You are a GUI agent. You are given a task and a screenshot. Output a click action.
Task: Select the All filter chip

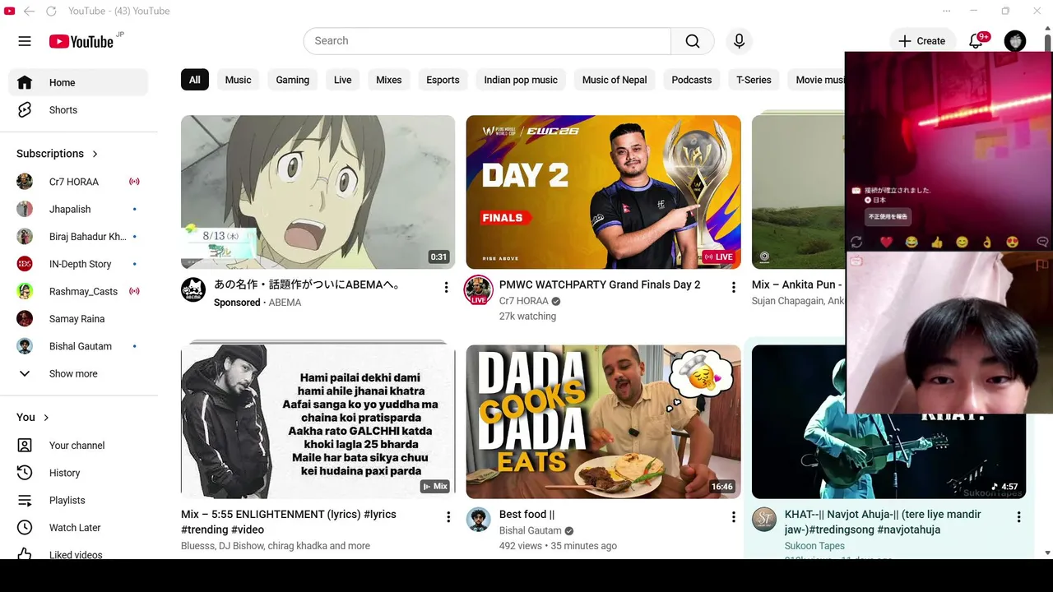coord(194,80)
